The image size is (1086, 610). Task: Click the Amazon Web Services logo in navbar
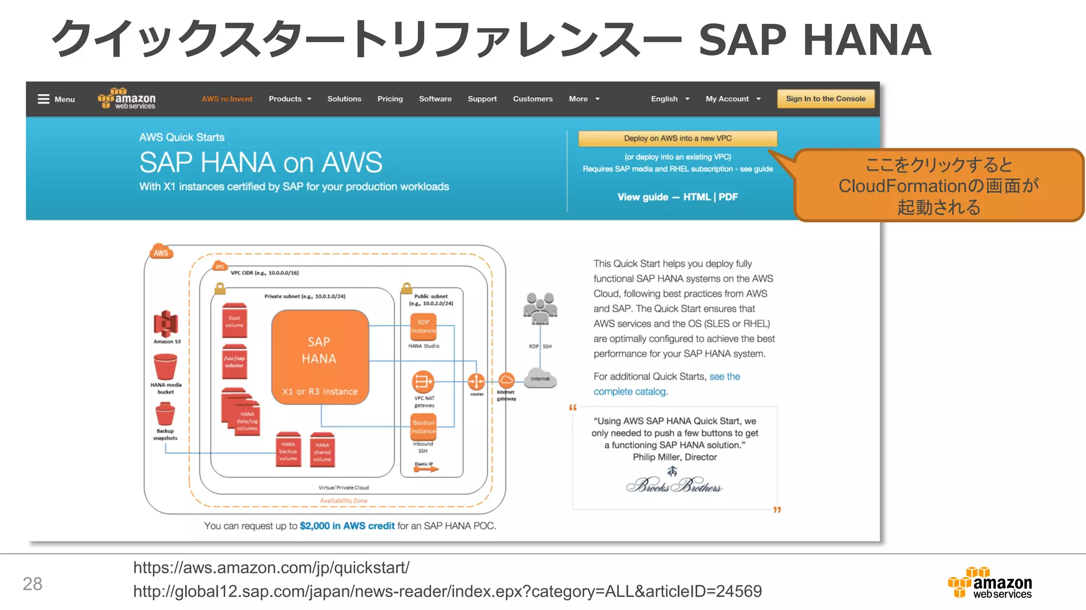tap(127, 98)
